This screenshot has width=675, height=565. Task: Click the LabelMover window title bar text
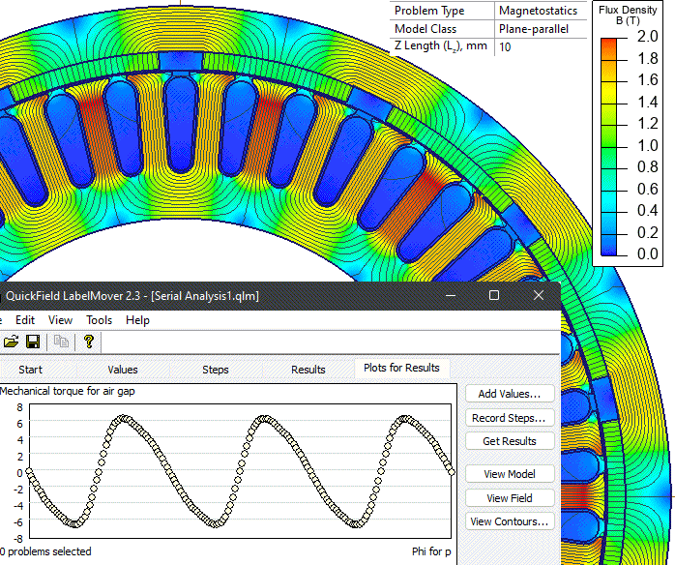coord(132,296)
